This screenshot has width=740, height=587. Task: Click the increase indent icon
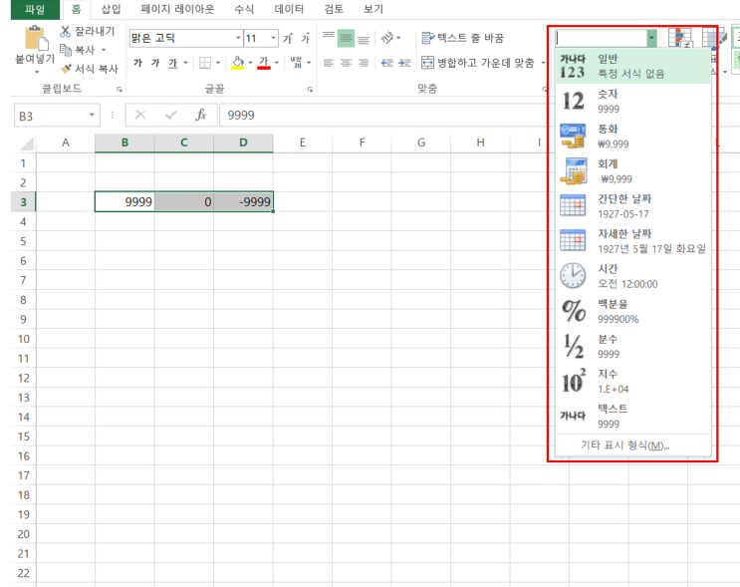(404, 63)
